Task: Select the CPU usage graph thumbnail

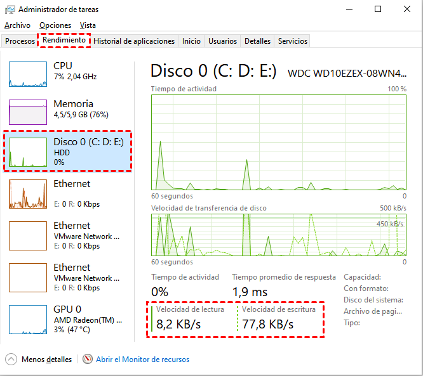Action: [28, 74]
